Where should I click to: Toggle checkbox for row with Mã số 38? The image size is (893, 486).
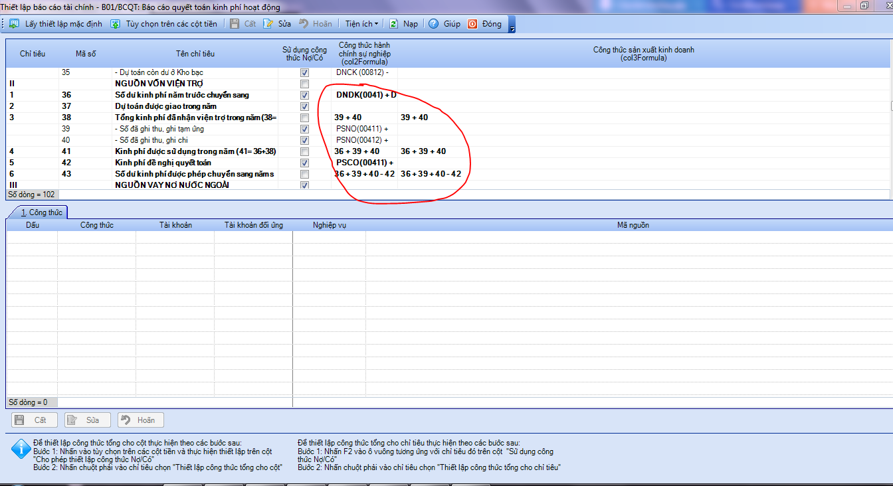[x=304, y=118]
